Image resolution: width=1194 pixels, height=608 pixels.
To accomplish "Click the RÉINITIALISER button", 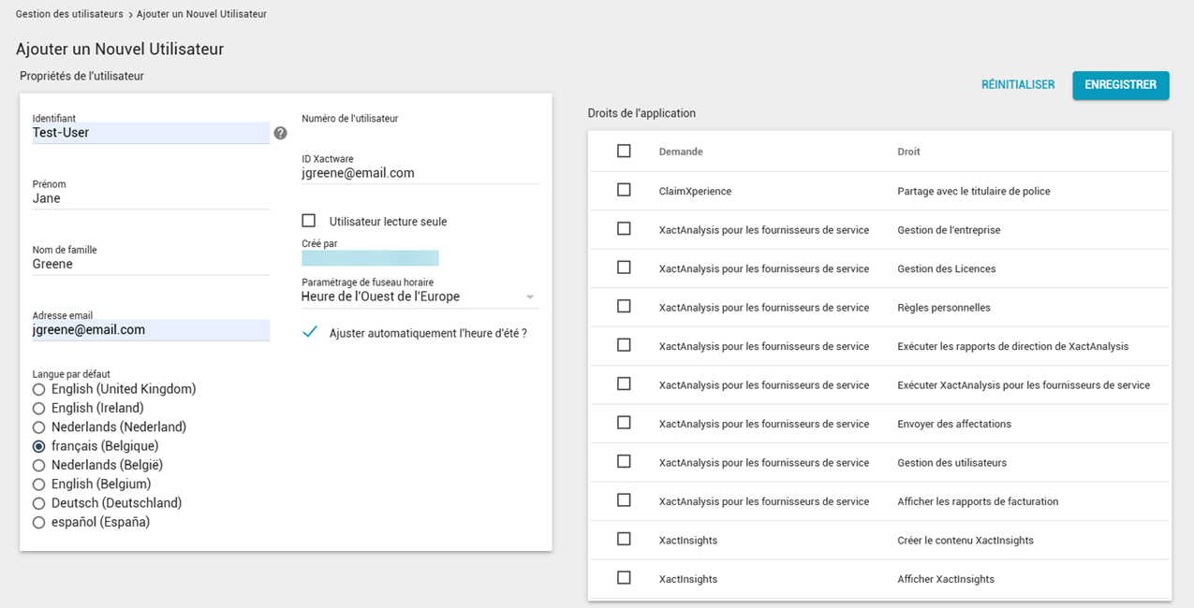I will point(1018,85).
